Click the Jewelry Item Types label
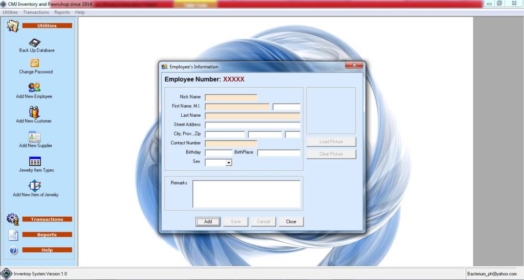 [x=36, y=170]
